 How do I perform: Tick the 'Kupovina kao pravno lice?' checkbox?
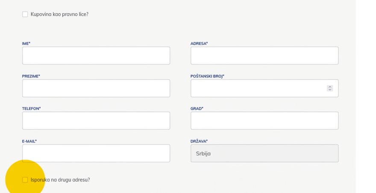(x=25, y=15)
